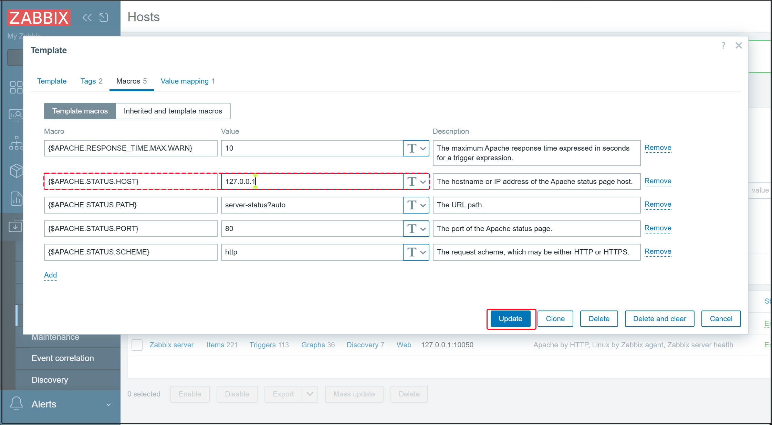Select the Template macros toggle option
This screenshot has width=772, height=425.
(80, 111)
